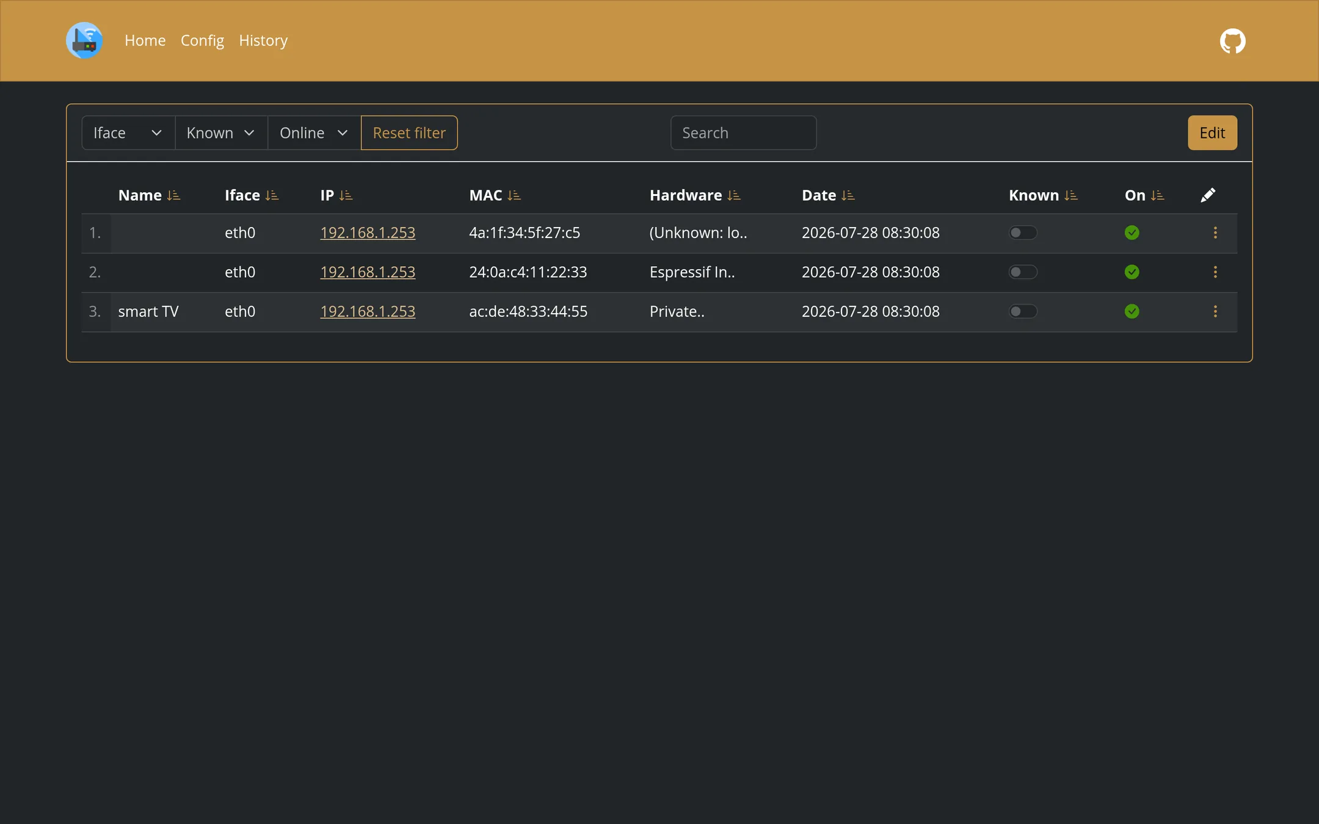Expand the Known filter dropdown

tap(221, 132)
